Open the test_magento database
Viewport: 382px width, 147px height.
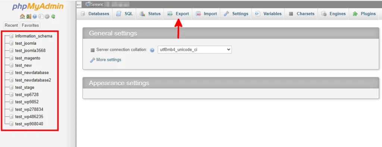pos(28,58)
